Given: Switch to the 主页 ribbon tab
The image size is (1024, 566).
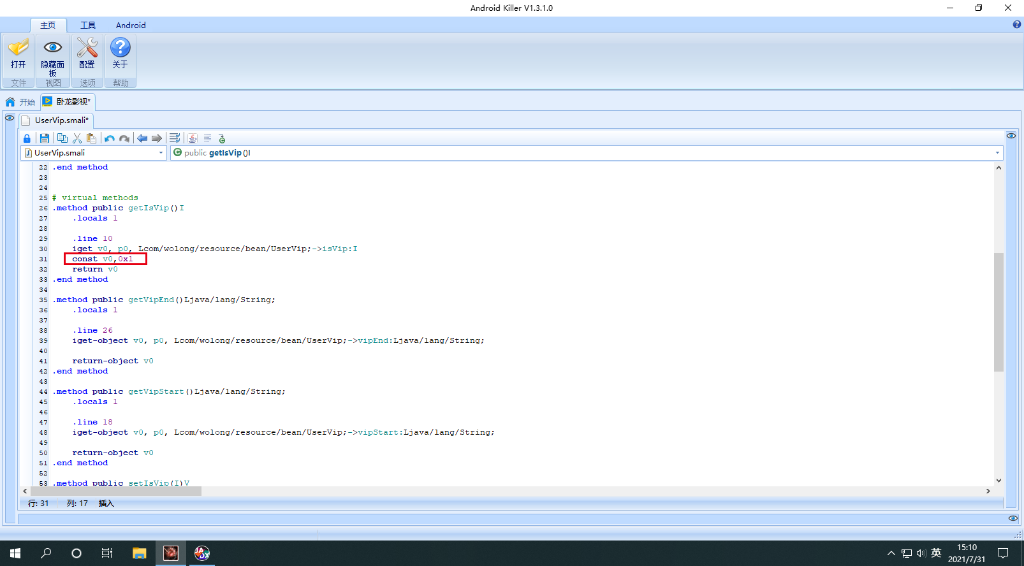Looking at the screenshot, I should tap(48, 25).
